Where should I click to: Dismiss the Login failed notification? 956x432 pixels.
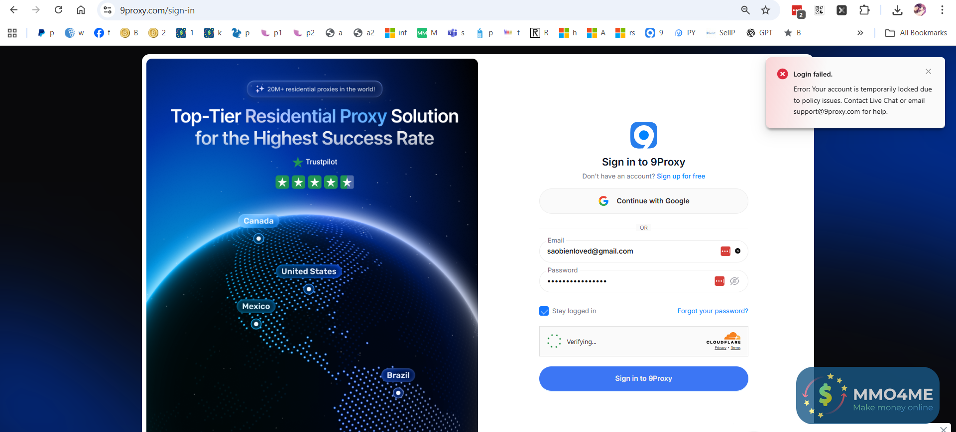click(928, 72)
